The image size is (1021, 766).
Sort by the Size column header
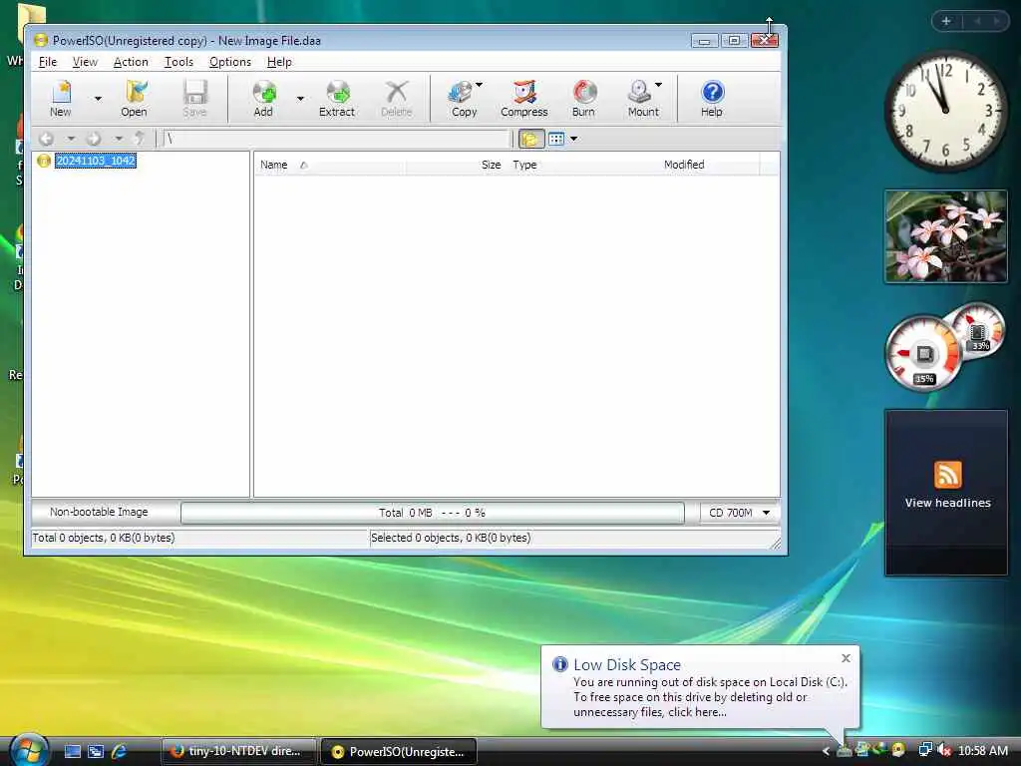pyautogui.click(x=456, y=165)
